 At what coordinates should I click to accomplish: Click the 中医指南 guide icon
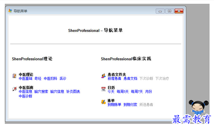point(14,89)
